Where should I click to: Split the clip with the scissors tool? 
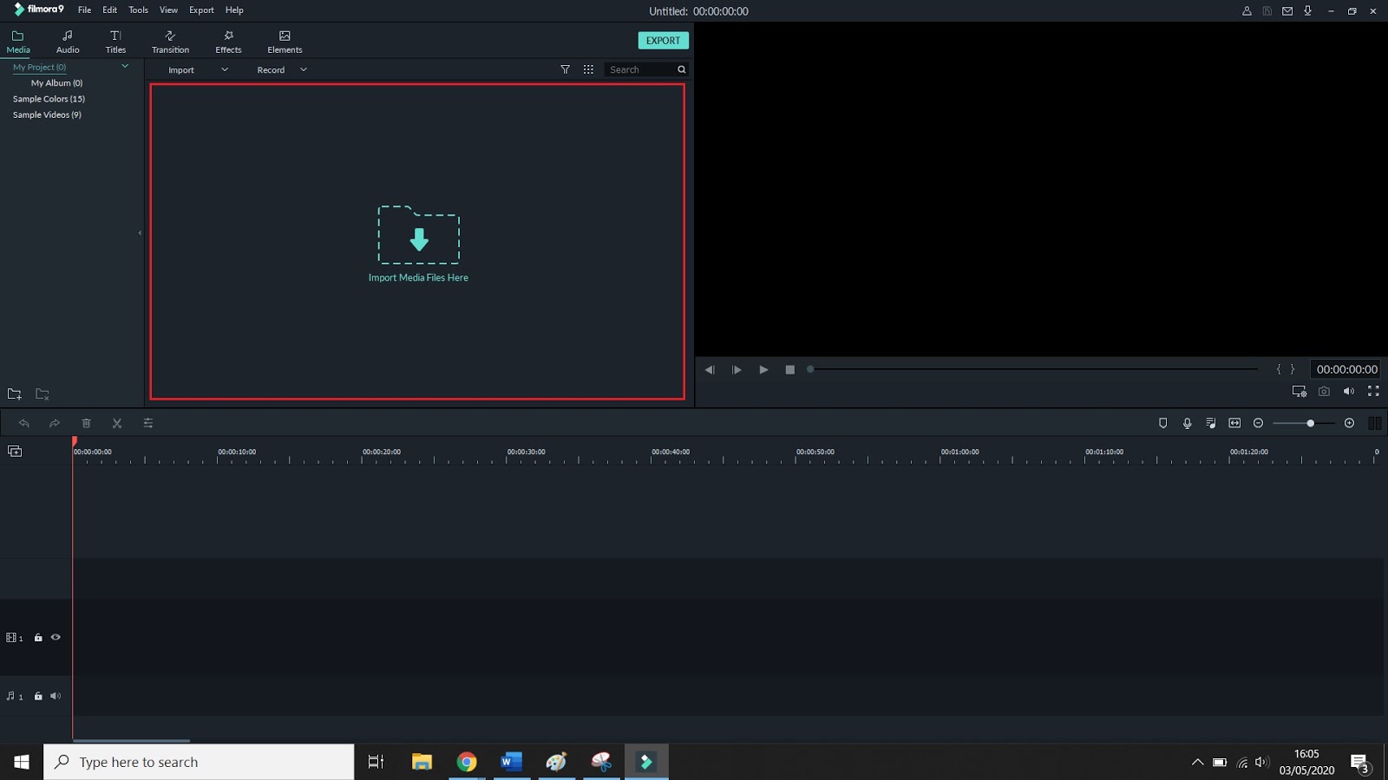[x=117, y=423]
